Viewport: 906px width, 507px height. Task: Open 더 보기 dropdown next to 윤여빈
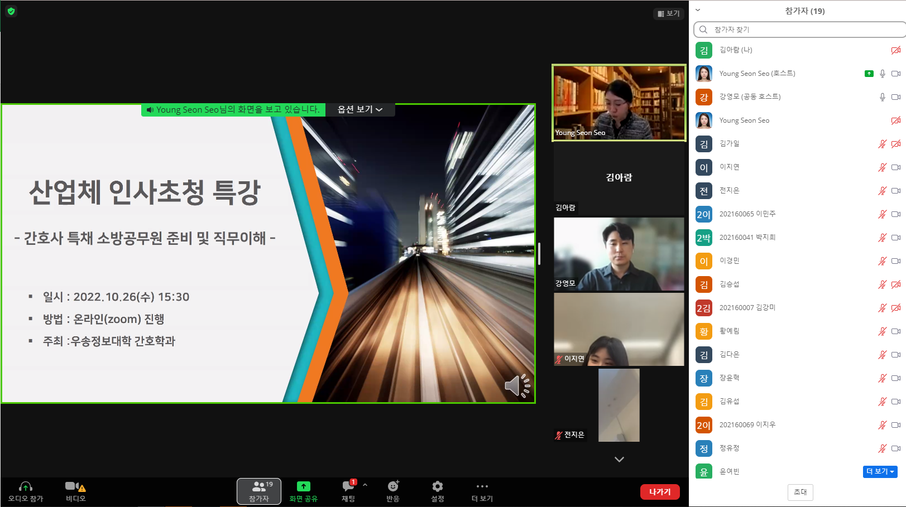[x=880, y=471]
